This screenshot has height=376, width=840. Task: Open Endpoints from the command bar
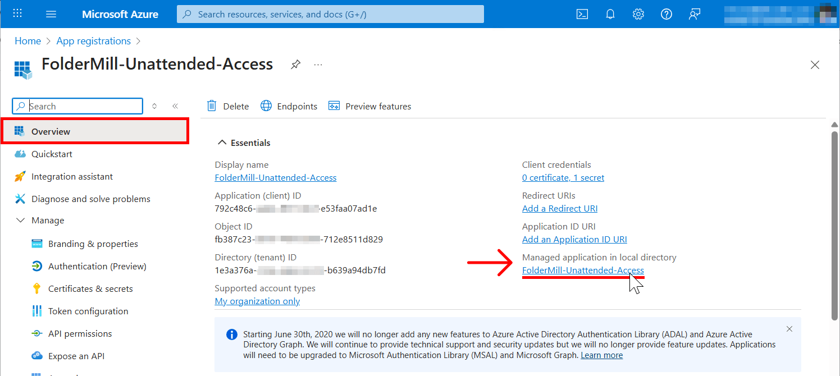[x=289, y=106]
